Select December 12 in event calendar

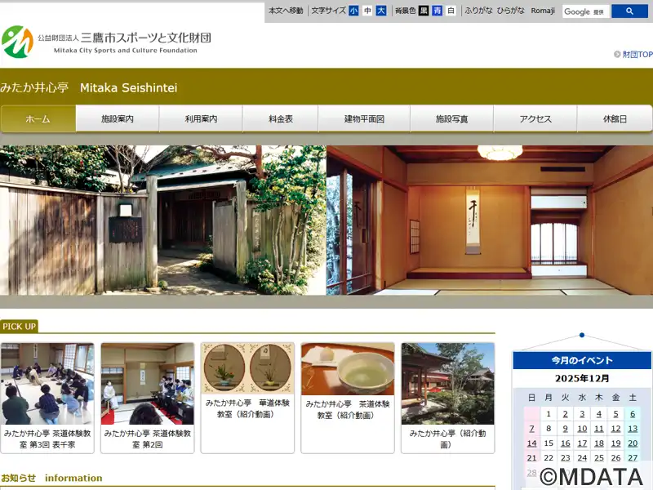pyautogui.click(x=616, y=429)
